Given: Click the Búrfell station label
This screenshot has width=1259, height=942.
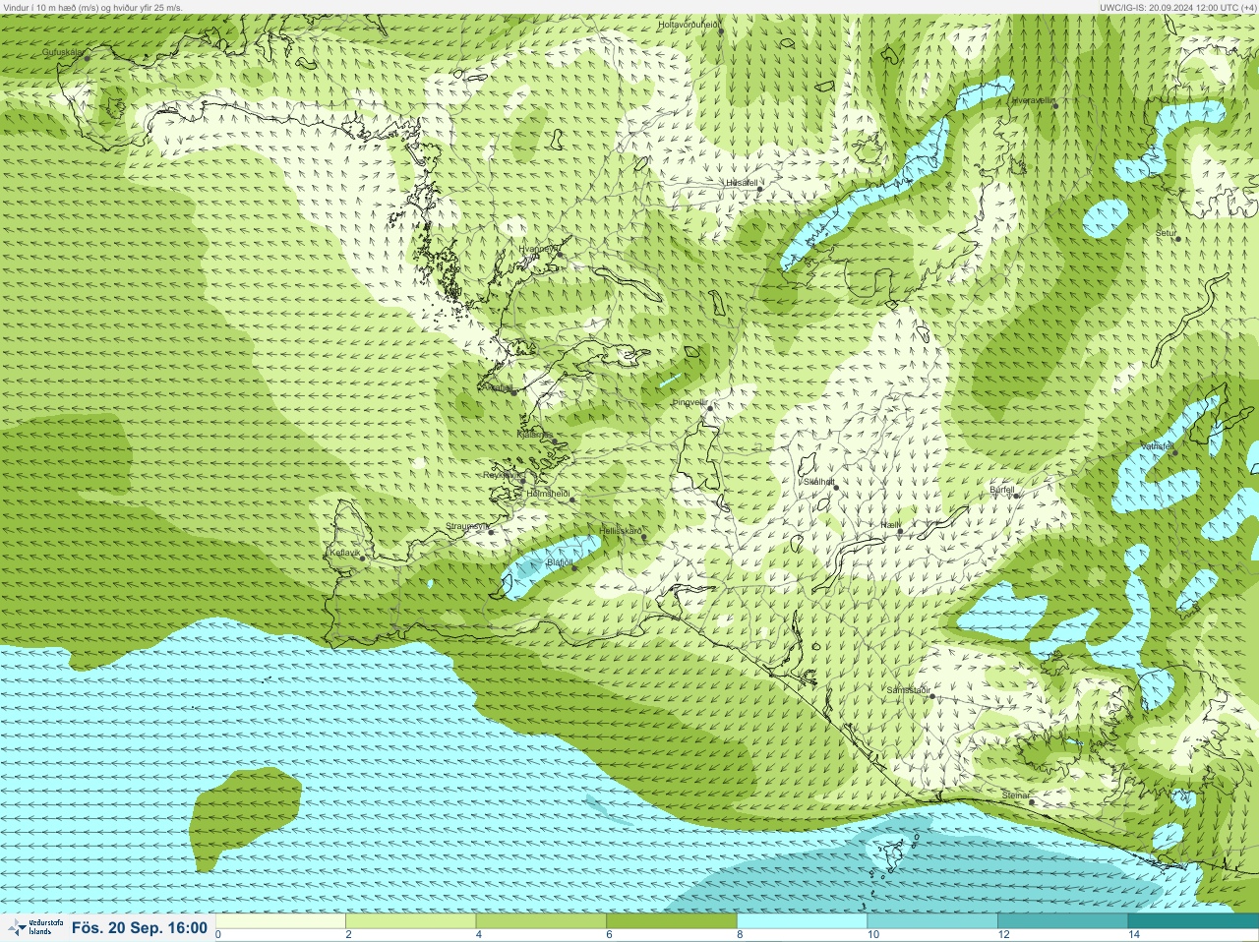Looking at the screenshot, I should (1001, 489).
